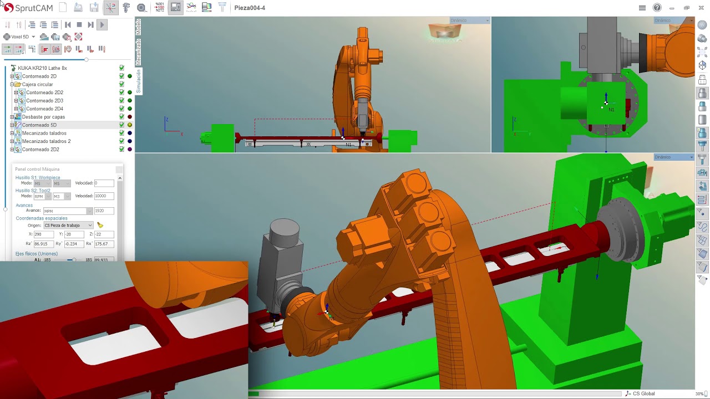The width and height of the screenshot is (710, 399).
Task: Collapse the Cajera circular folder
Action: 12,84
